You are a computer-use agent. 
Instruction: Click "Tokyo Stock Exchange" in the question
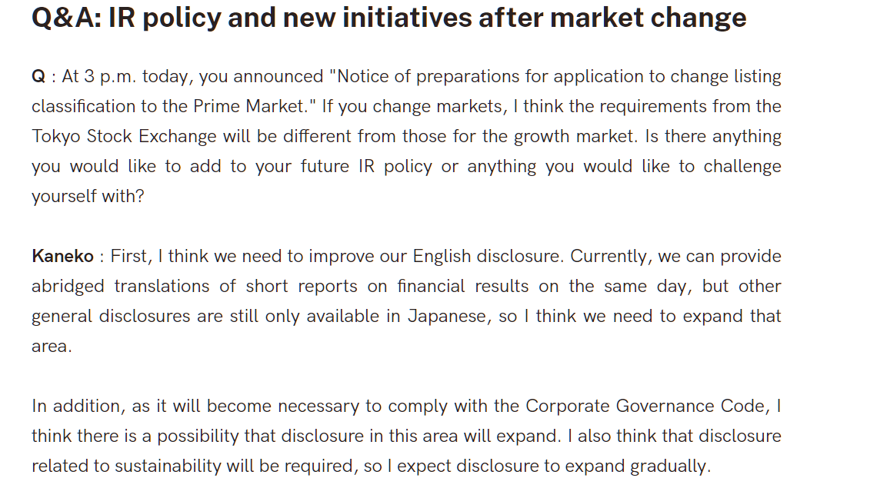pos(124,136)
